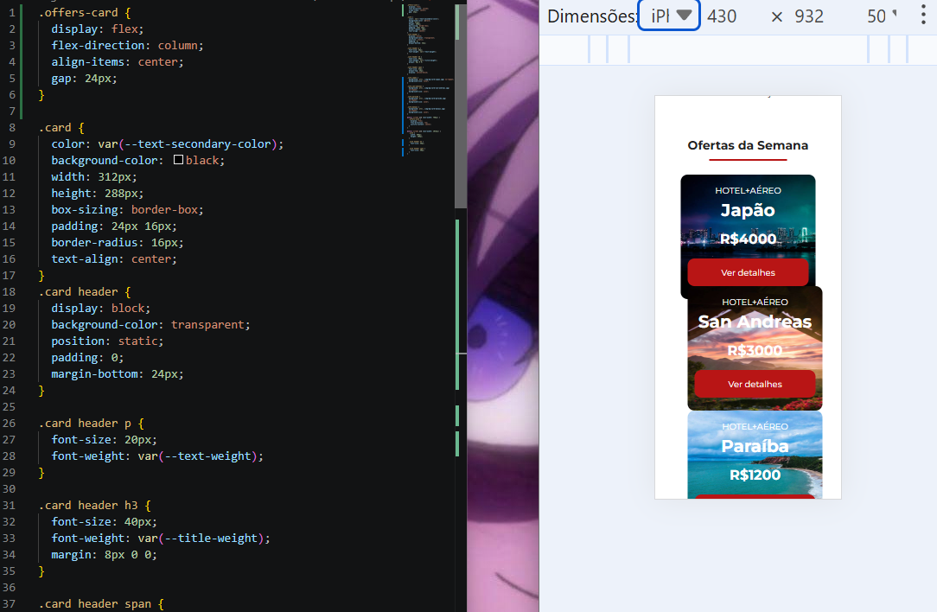937x612 pixels.
Task: Click the R$1200 price text
Action: point(755,475)
